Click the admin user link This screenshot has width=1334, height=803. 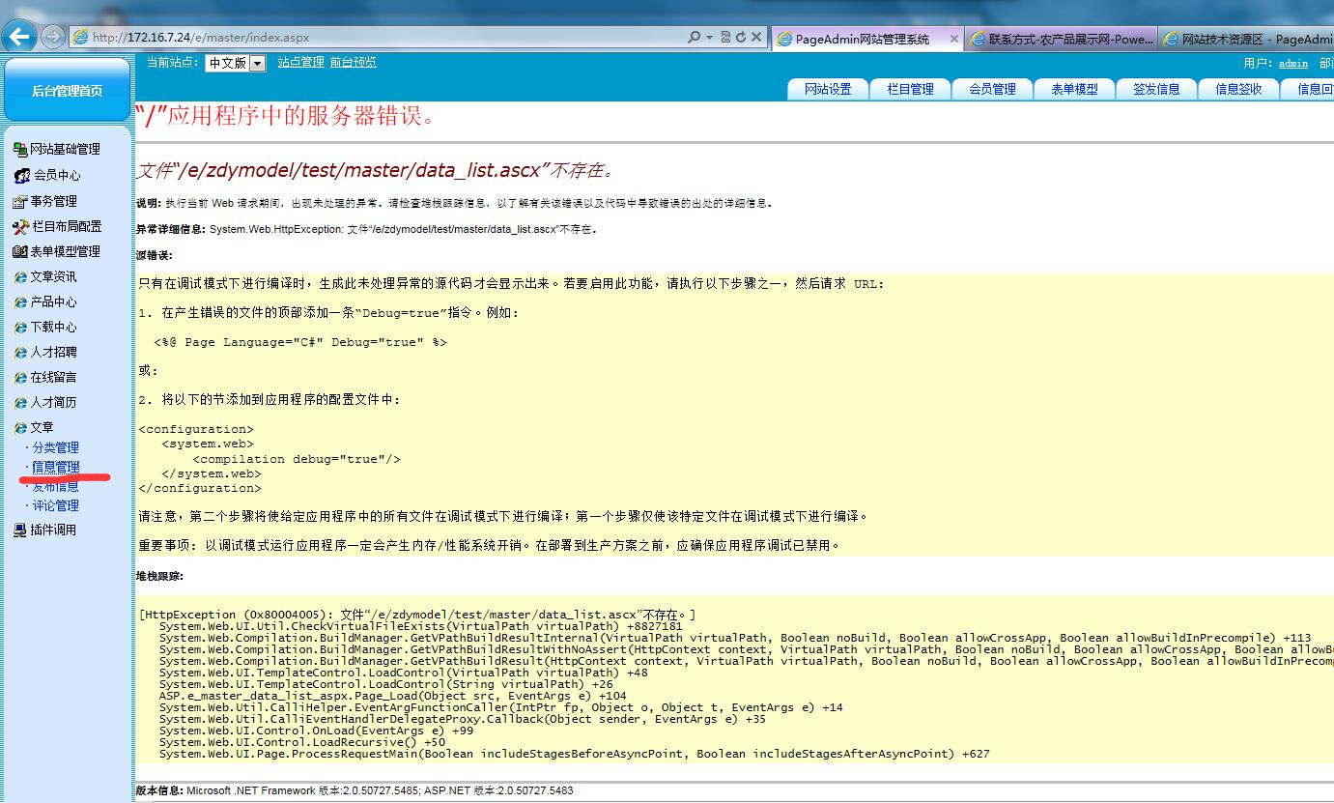coord(1292,63)
